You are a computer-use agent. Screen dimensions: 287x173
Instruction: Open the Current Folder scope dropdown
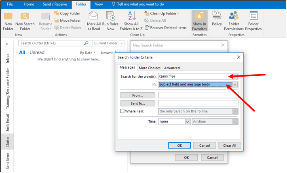pyautogui.click(x=108, y=43)
